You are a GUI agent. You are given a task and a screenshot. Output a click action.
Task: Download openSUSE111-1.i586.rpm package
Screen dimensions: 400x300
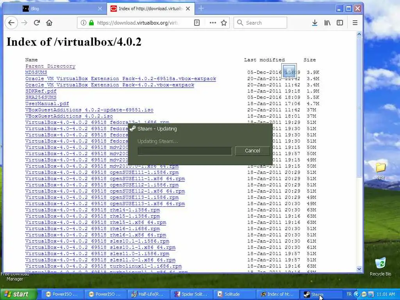point(102,172)
